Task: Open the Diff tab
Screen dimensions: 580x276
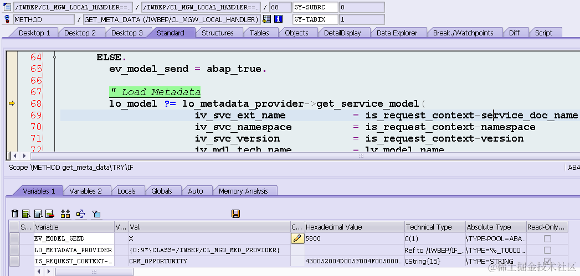Action: (514, 33)
